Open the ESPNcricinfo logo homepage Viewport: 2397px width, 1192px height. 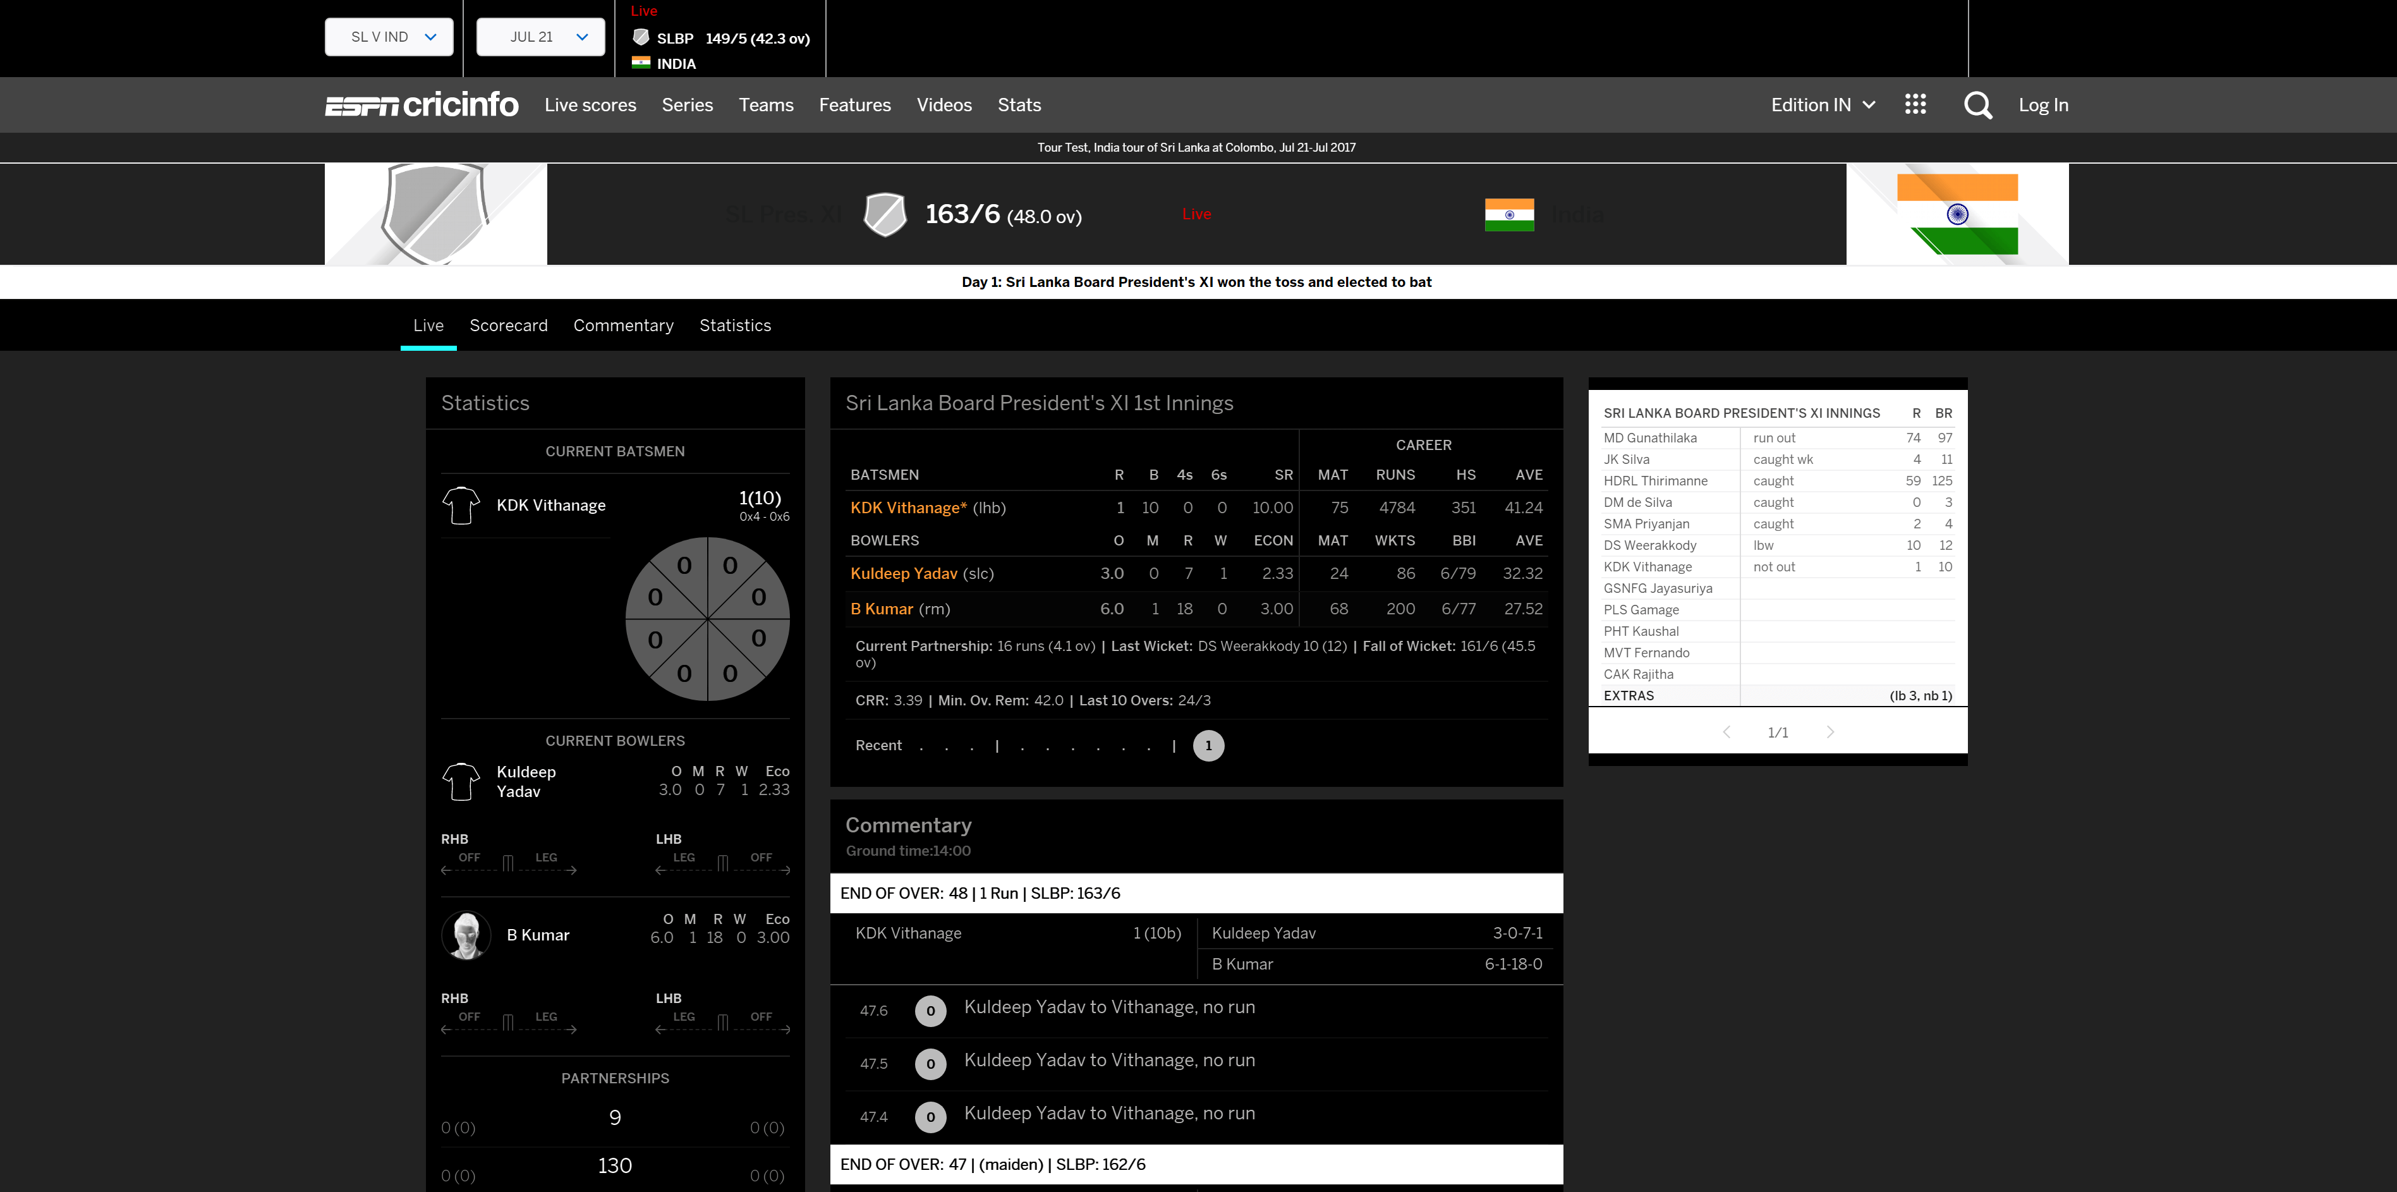[422, 104]
